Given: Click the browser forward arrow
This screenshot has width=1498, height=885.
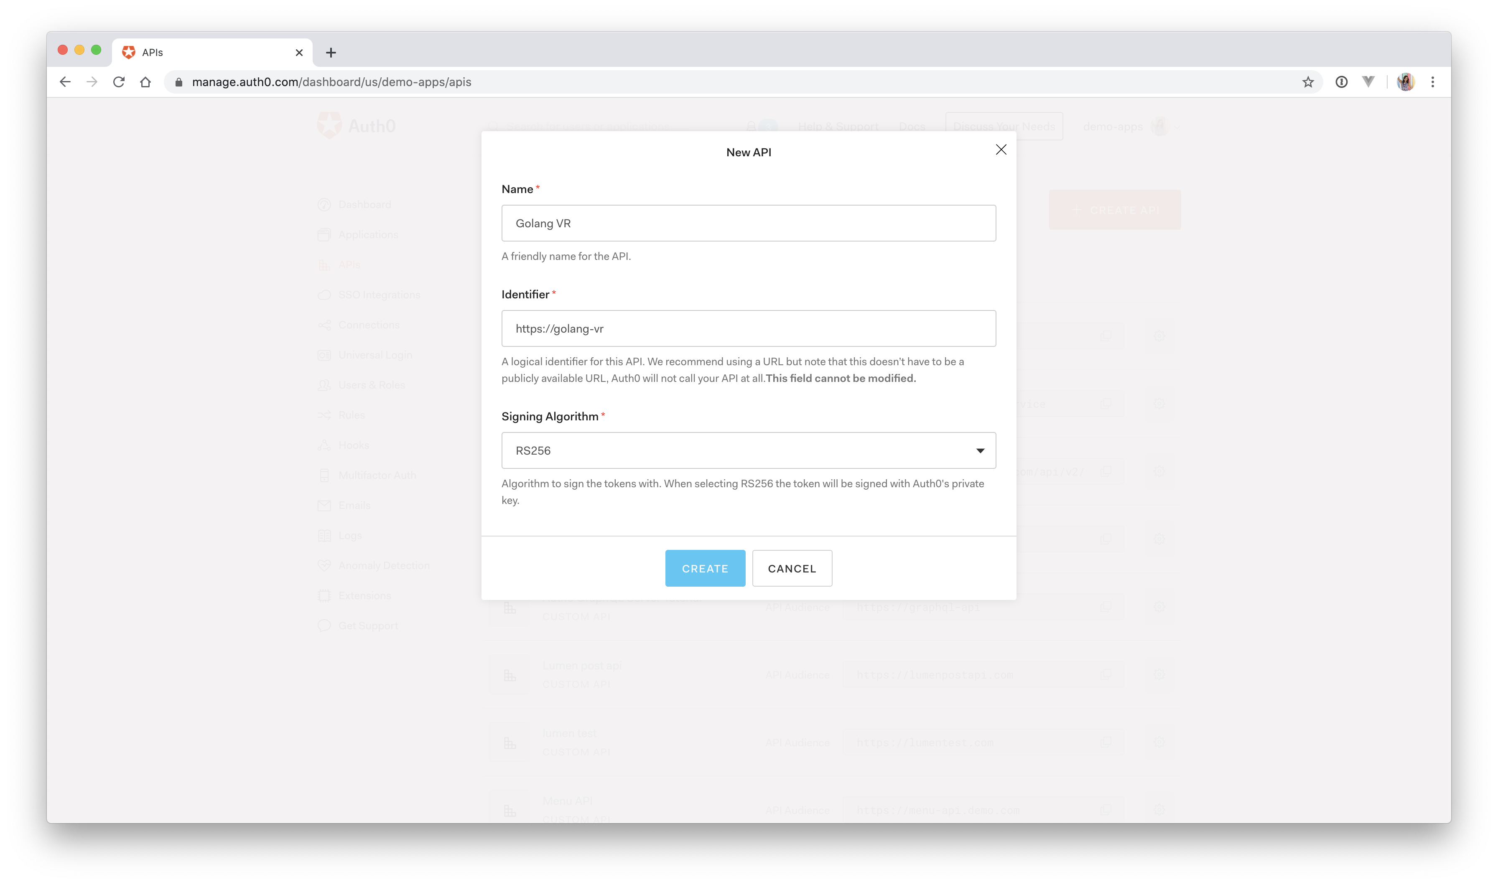Looking at the screenshot, I should tap(92, 82).
